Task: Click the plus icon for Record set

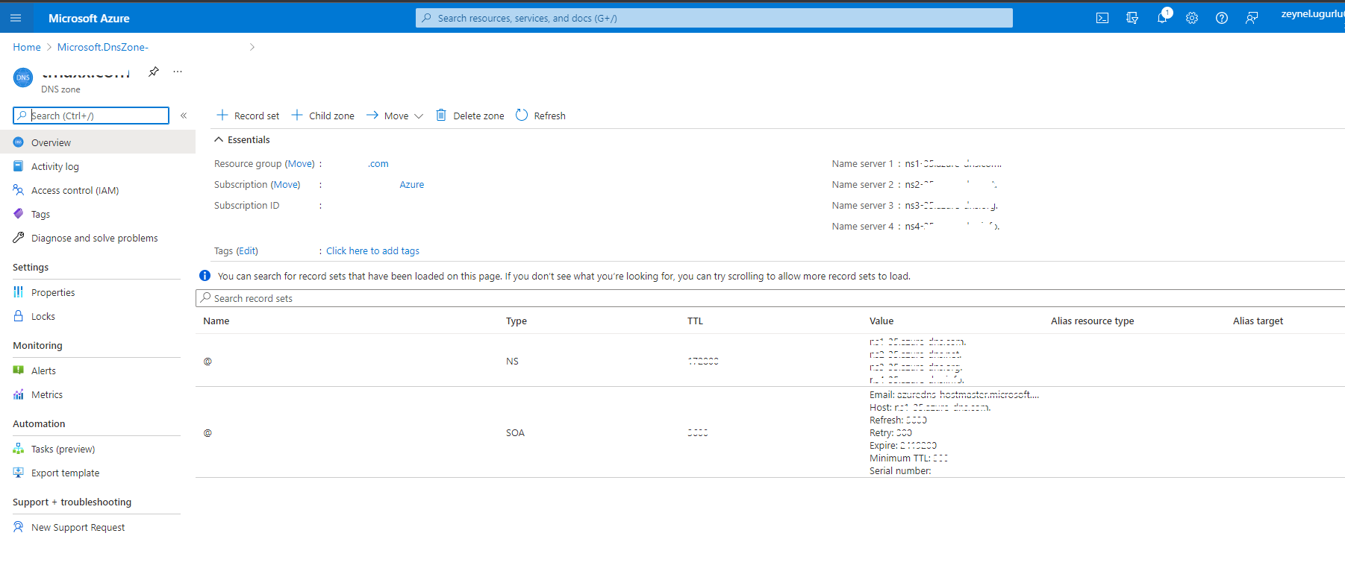Action: (x=222, y=115)
